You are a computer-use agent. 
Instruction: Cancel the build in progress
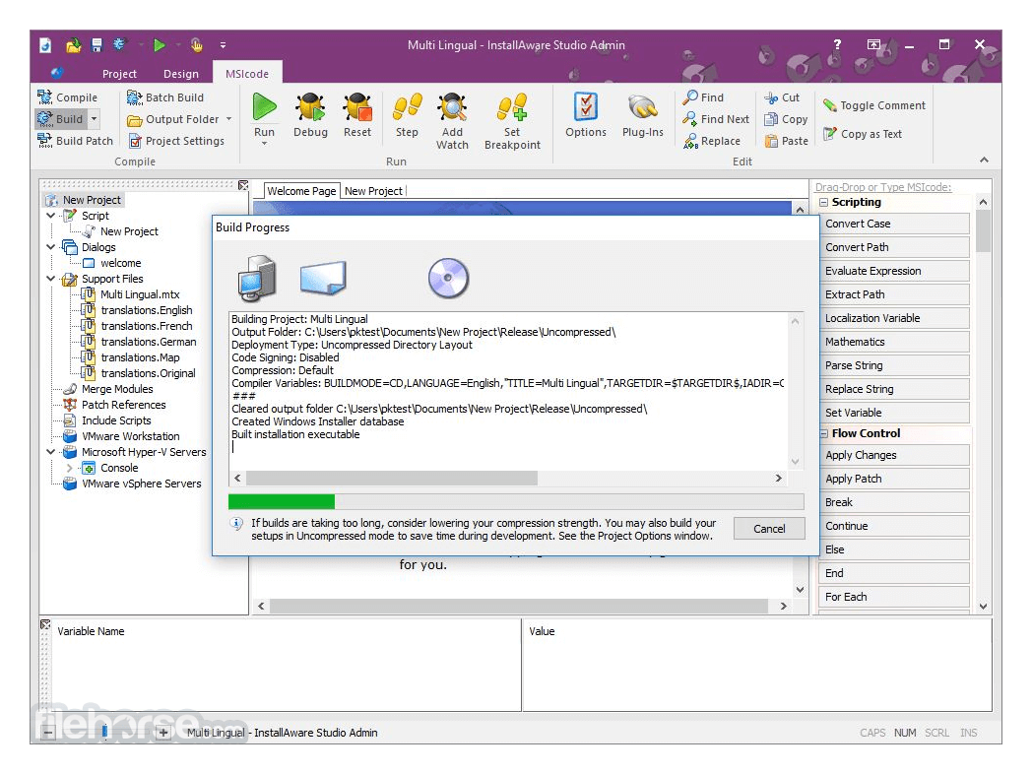point(769,529)
